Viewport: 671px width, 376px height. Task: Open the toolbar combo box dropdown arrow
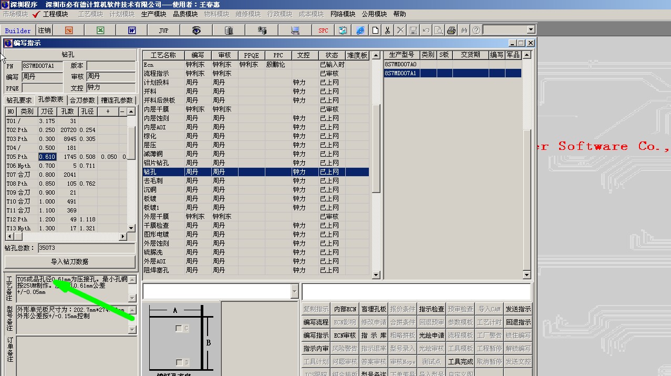pos(531,30)
